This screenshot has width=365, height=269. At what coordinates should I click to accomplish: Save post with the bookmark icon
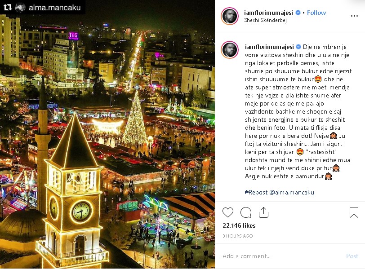click(354, 212)
